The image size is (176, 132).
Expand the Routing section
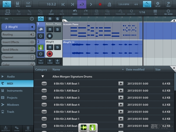click(18, 34)
